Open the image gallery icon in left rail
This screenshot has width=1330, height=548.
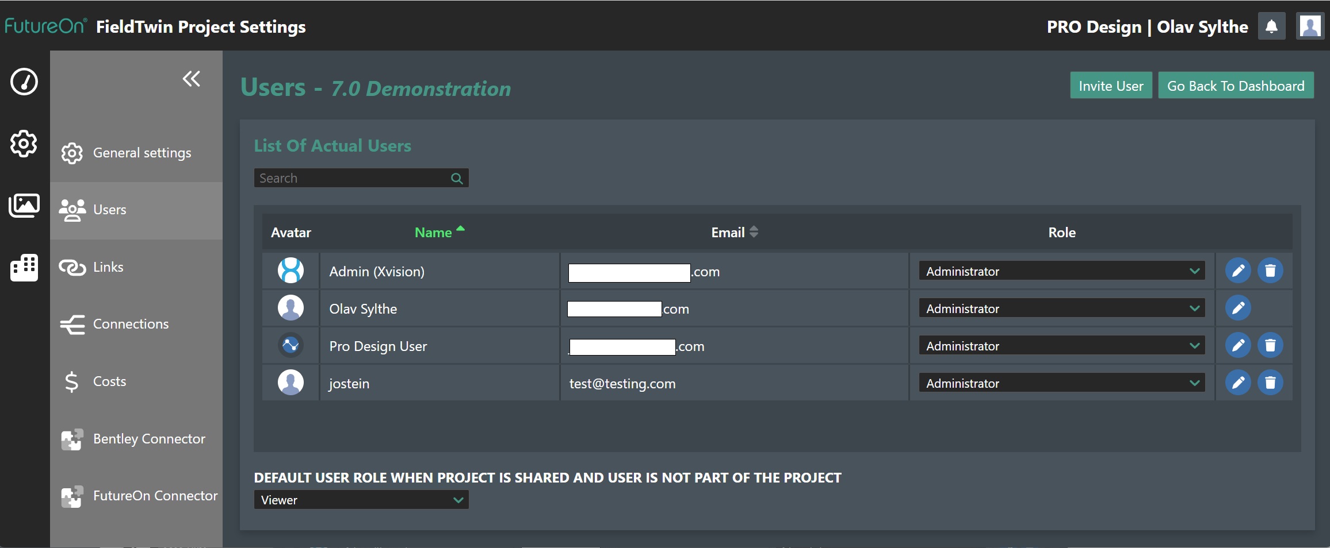coord(24,205)
